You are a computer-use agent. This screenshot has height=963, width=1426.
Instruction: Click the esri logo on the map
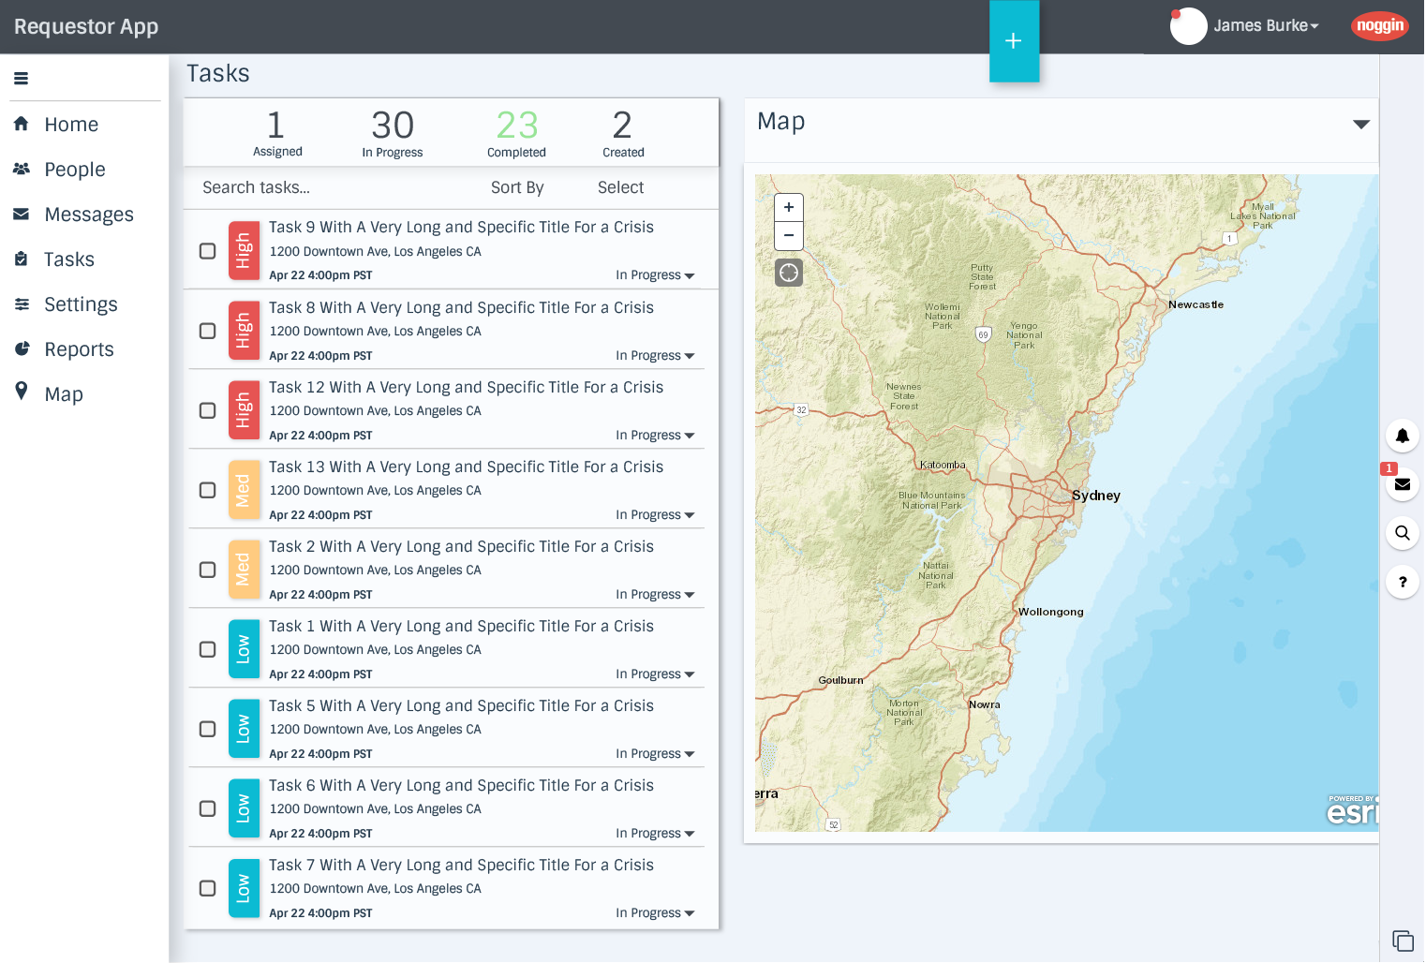(1353, 811)
